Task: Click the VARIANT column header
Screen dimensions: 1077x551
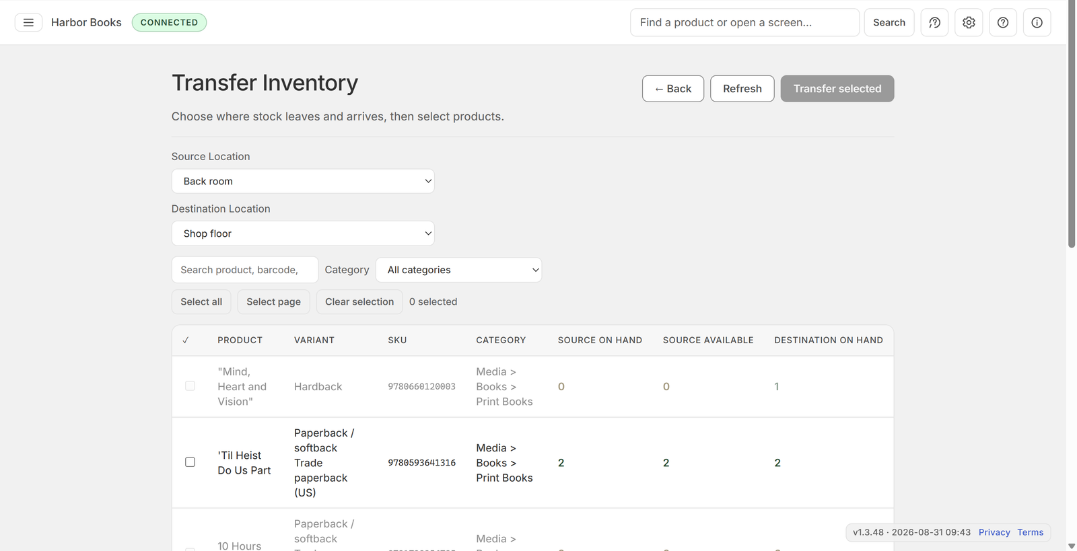Action: pyautogui.click(x=314, y=340)
